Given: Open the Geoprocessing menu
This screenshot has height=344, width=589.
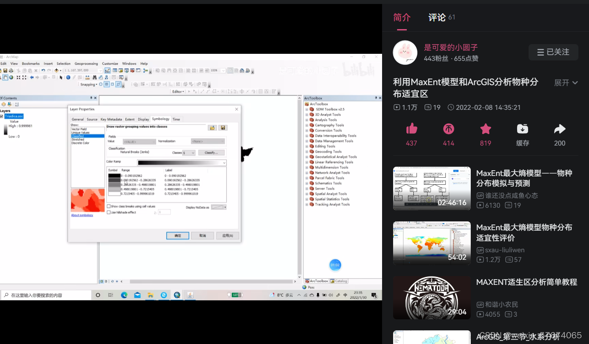Looking at the screenshot, I should pos(86,64).
